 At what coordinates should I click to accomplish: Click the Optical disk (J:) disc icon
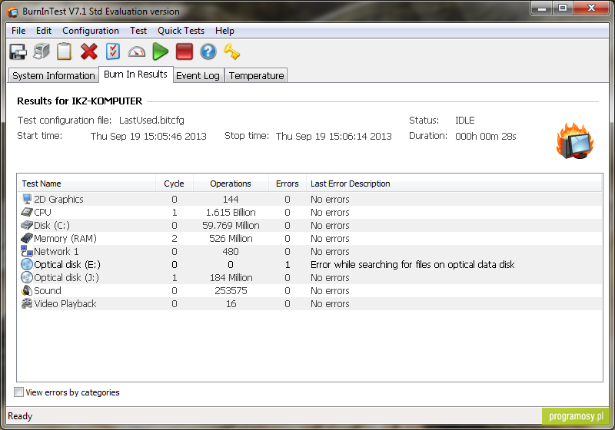coord(27,277)
